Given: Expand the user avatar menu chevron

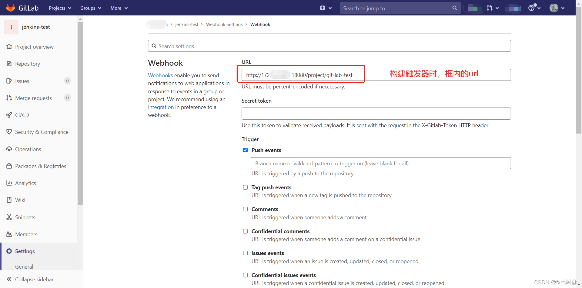Looking at the screenshot, I should [x=563, y=8].
